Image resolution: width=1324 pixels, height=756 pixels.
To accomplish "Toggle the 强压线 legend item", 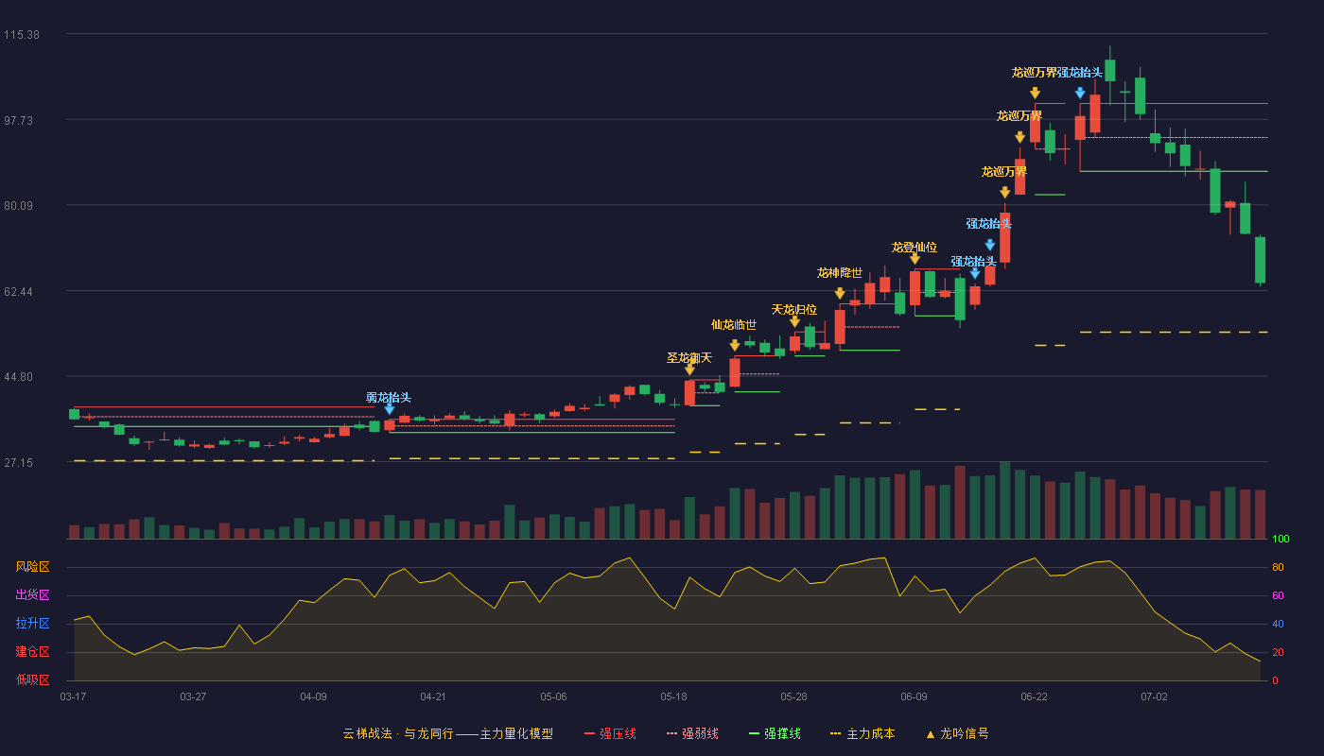I will (x=610, y=733).
